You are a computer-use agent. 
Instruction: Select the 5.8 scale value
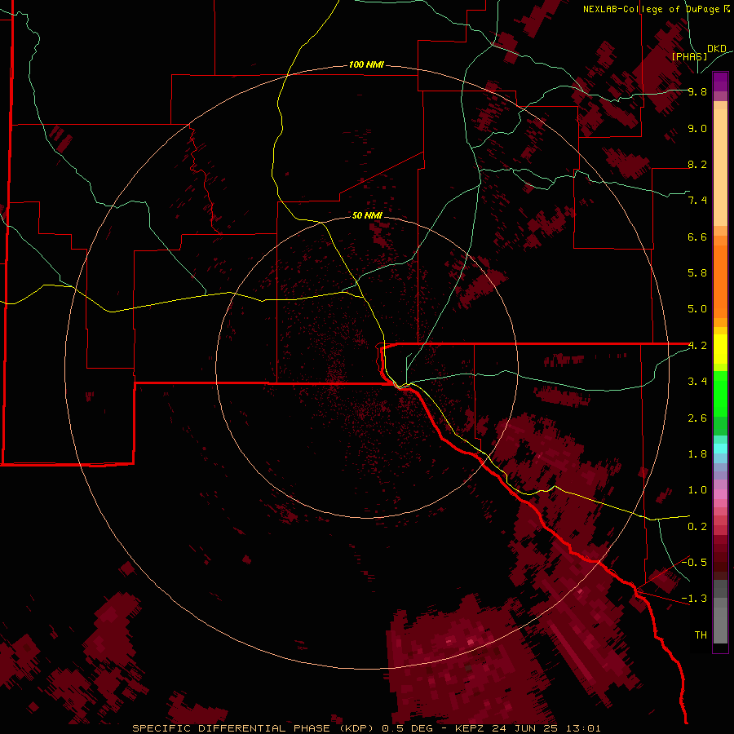coord(697,273)
